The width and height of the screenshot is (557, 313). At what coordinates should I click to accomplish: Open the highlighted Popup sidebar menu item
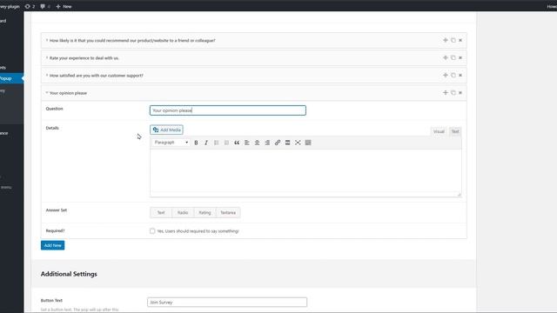tap(10, 78)
